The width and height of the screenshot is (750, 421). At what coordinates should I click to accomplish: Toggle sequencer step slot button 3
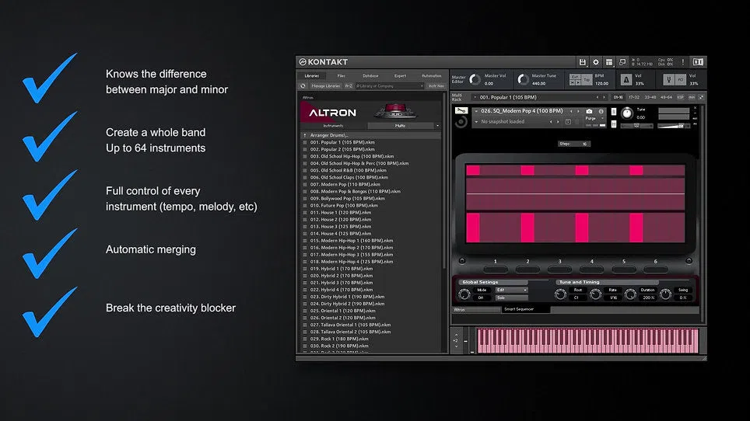click(559, 270)
